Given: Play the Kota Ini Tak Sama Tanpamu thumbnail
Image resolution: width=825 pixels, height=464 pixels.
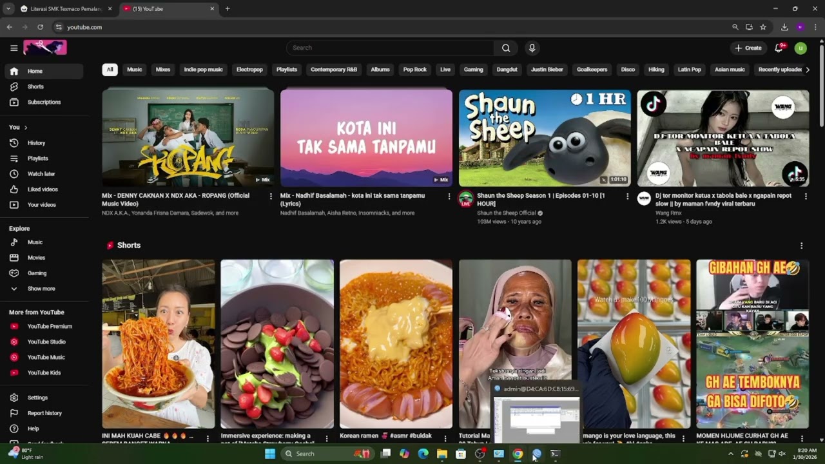Looking at the screenshot, I should [x=366, y=137].
